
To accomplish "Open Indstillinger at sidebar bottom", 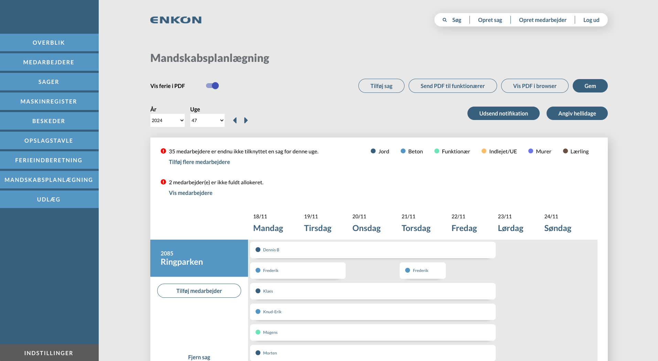I will pyautogui.click(x=49, y=353).
